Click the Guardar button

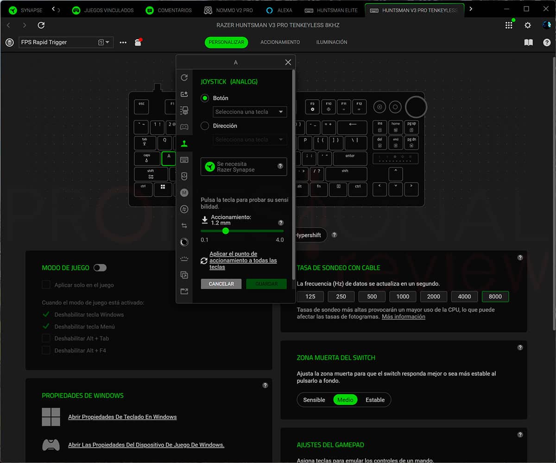266,284
